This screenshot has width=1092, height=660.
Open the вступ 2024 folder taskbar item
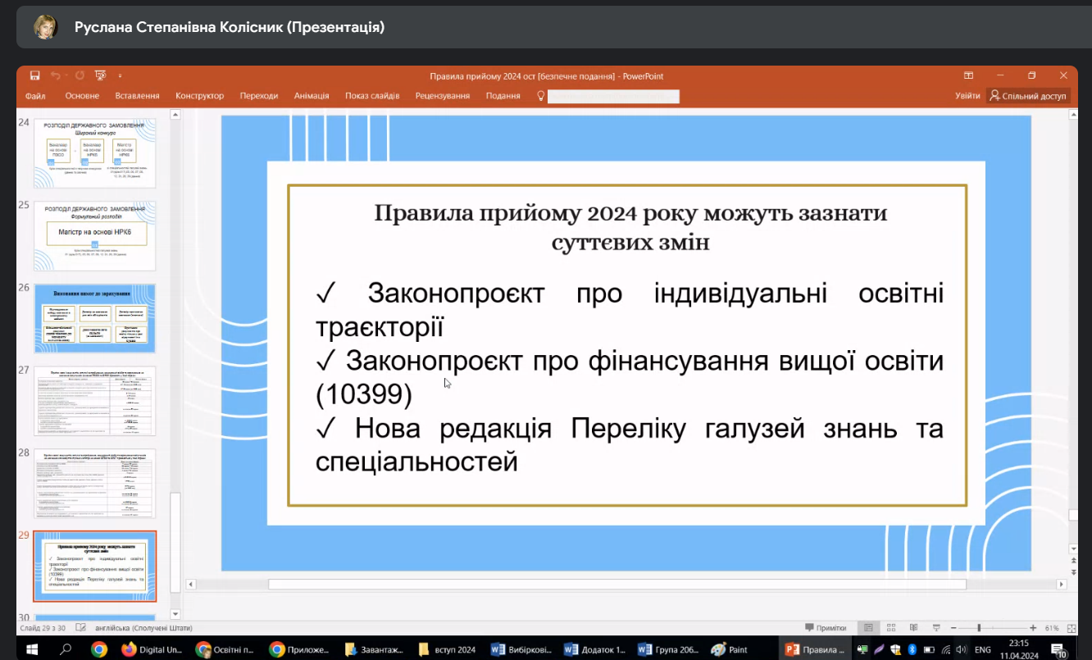pyautogui.click(x=447, y=649)
